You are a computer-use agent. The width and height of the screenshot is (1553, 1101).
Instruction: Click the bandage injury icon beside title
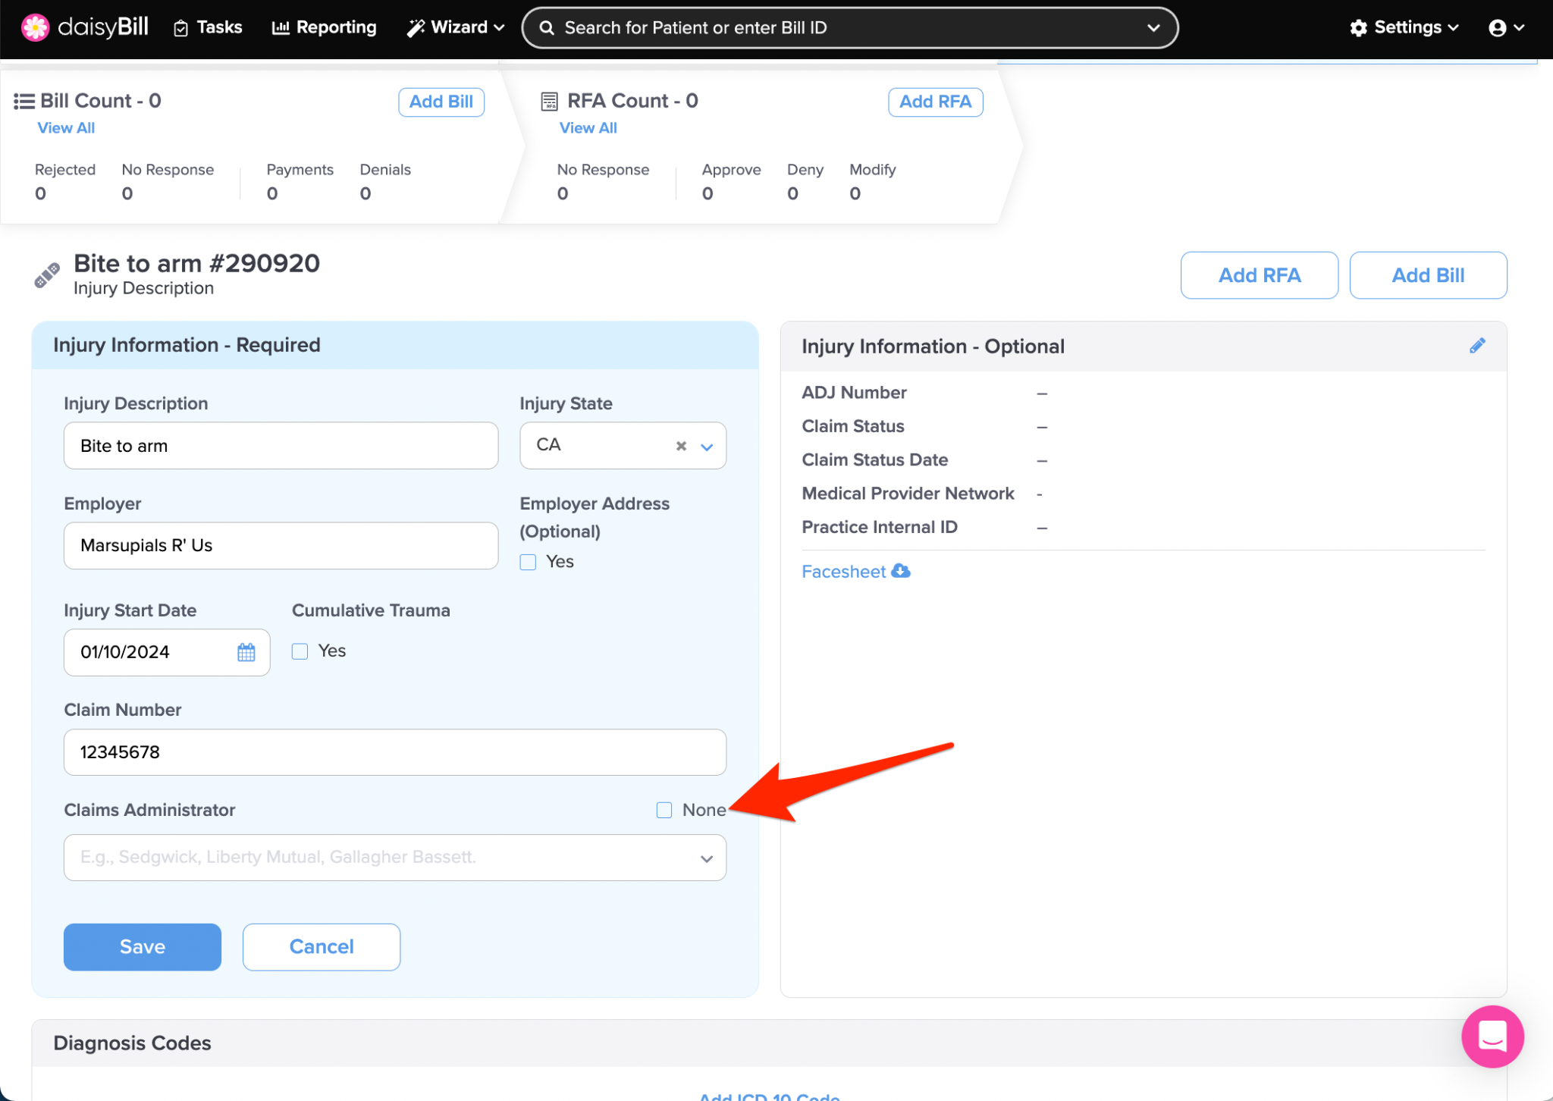click(x=47, y=275)
